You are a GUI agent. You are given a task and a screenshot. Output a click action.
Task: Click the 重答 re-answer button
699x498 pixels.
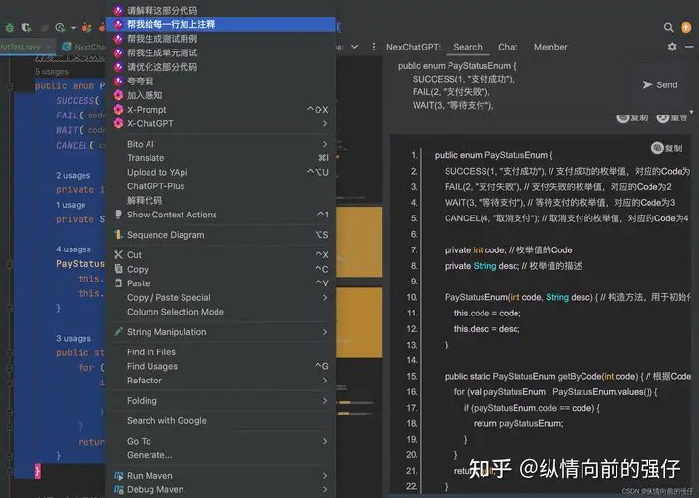click(x=672, y=117)
